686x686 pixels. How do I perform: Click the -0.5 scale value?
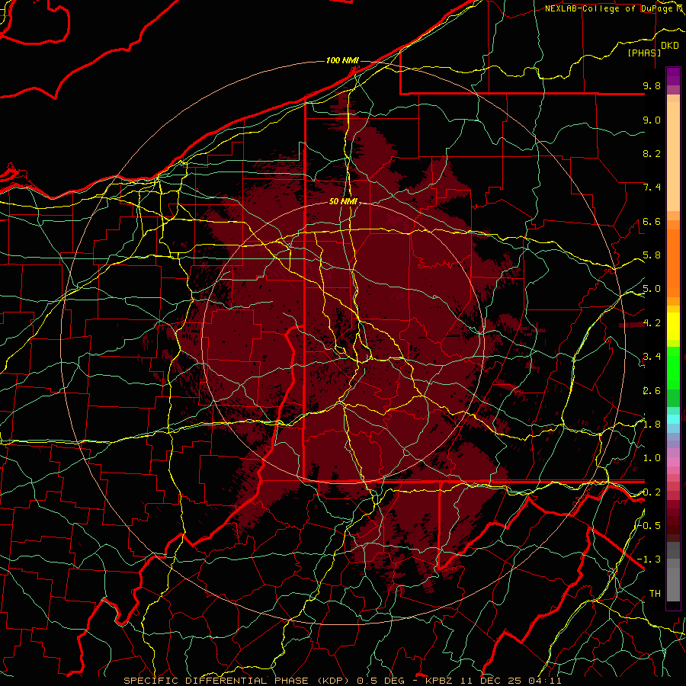pyautogui.click(x=649, y=525)
